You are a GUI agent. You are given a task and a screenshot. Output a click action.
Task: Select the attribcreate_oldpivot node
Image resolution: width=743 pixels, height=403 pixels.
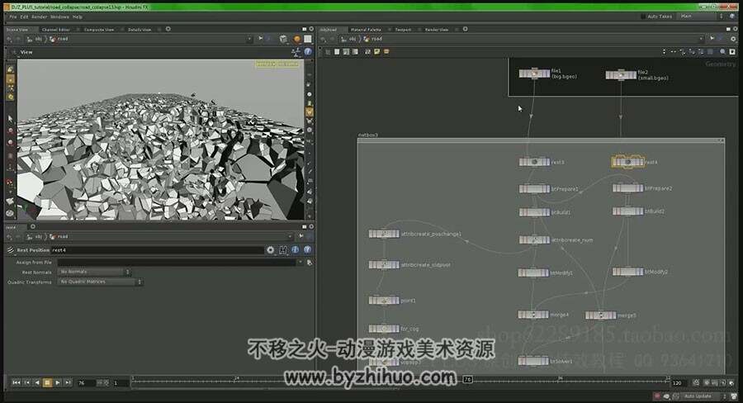pyautogui.click(x=384, y=264)
